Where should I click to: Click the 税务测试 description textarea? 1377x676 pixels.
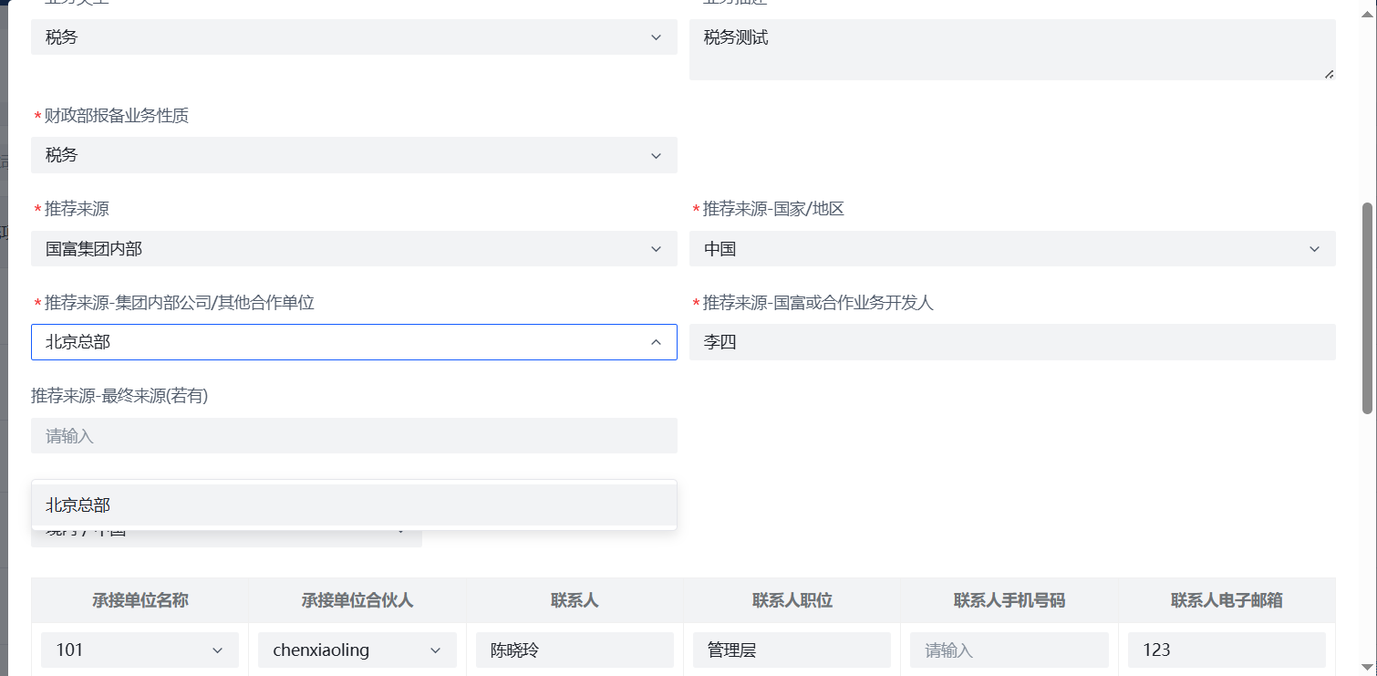pyautogui.click(x=1011, y=49)
